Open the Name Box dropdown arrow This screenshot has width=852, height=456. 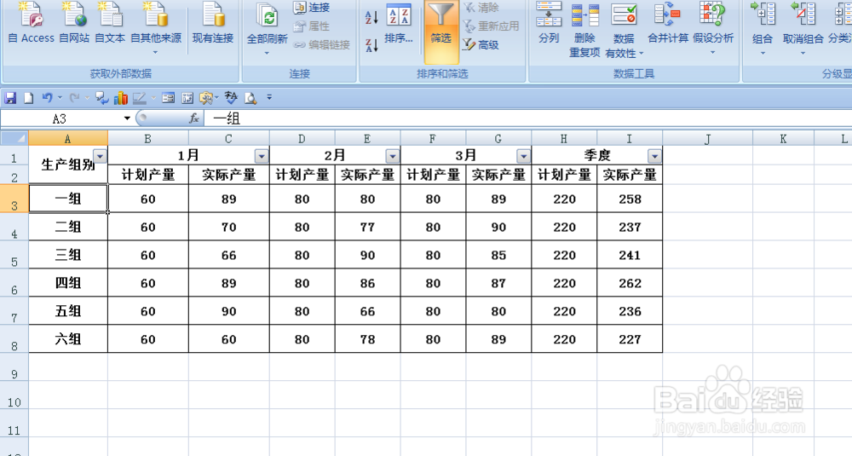coord(127,118)
